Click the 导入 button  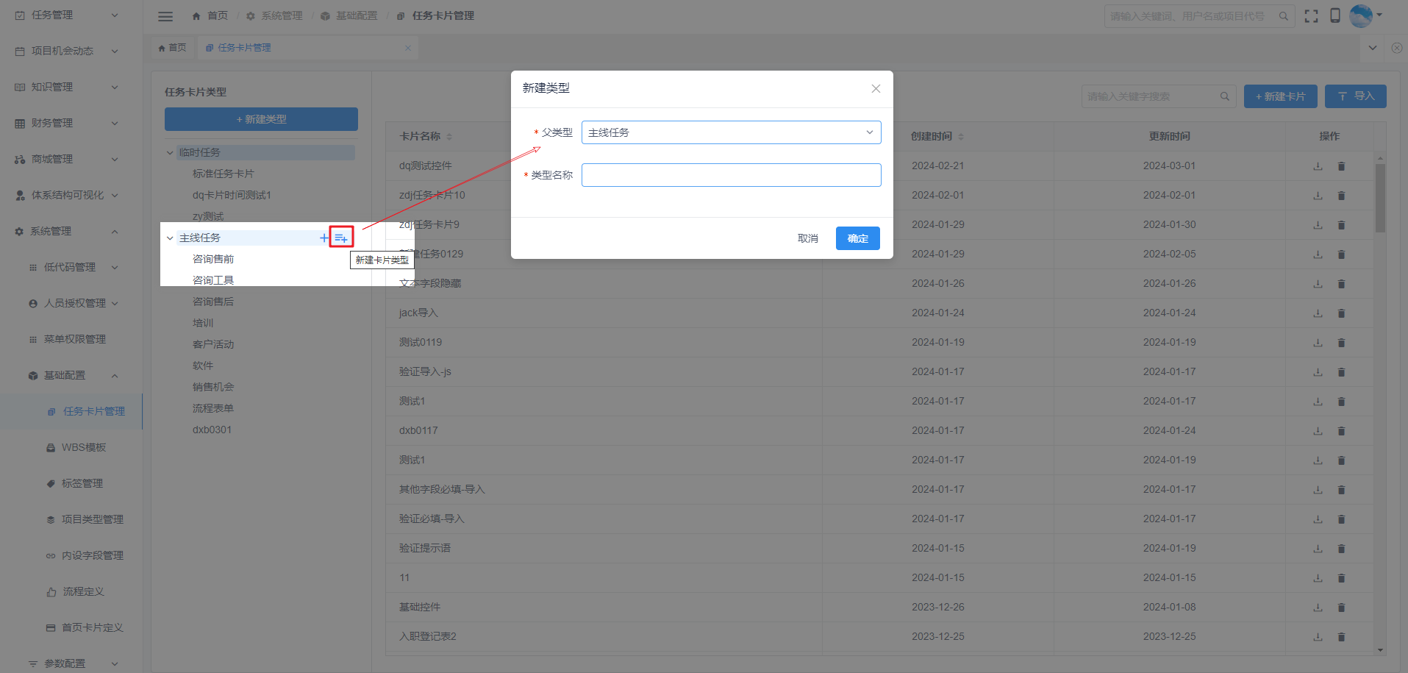point(1355,96)
